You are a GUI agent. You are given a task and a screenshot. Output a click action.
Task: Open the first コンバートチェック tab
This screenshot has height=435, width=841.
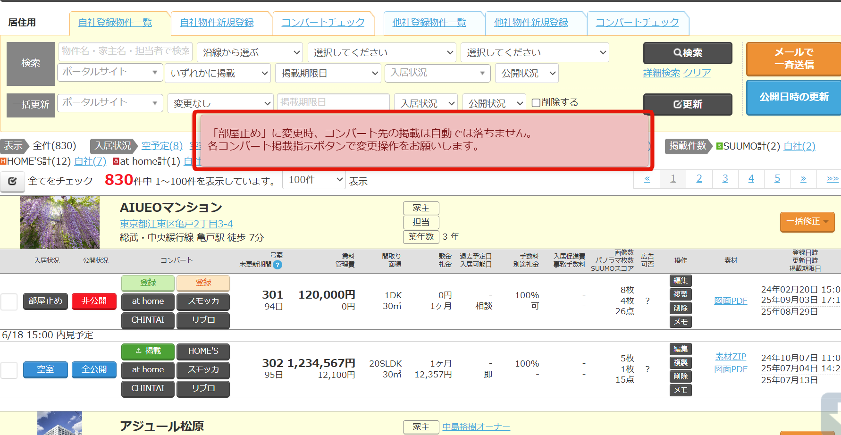[x=323, y=23]
